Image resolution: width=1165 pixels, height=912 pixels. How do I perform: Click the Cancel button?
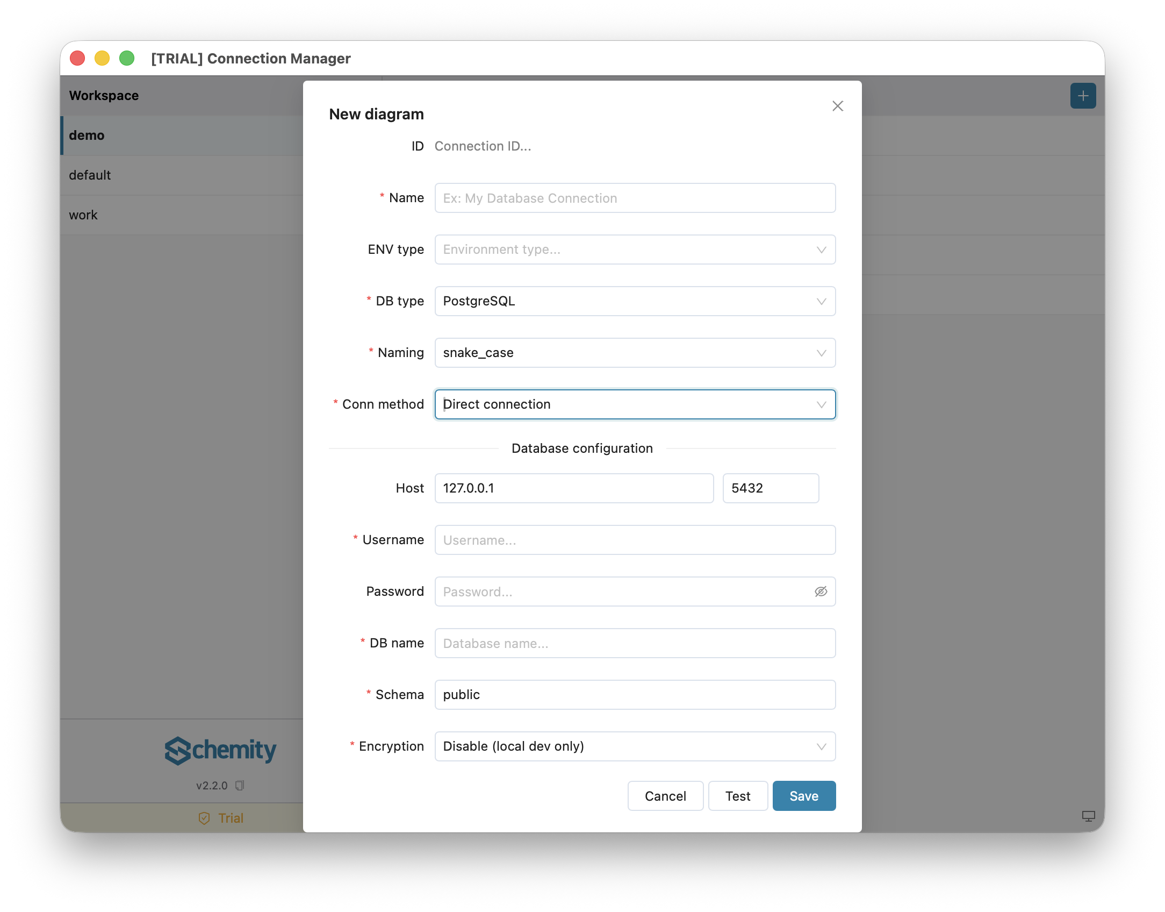click(665, 796)
